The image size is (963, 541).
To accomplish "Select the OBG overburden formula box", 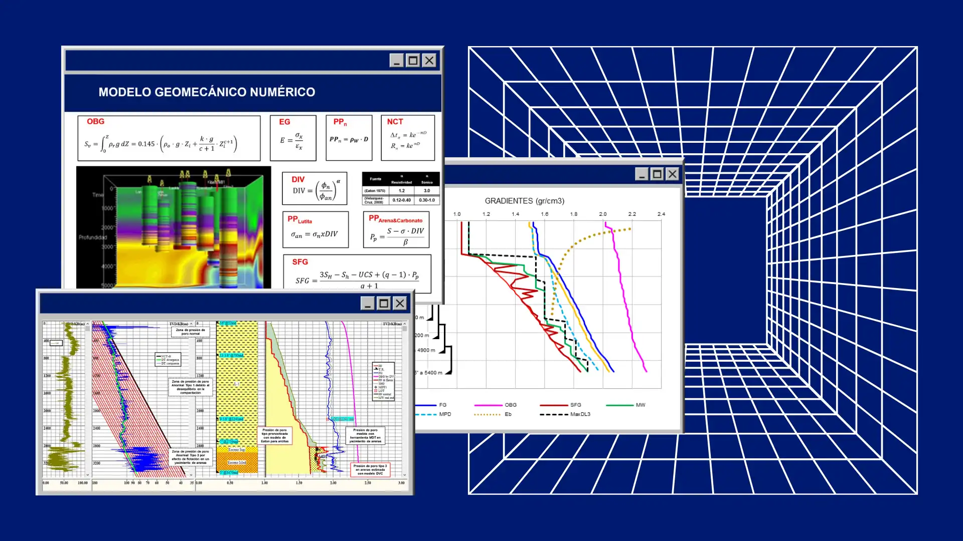I will (169, 138).
